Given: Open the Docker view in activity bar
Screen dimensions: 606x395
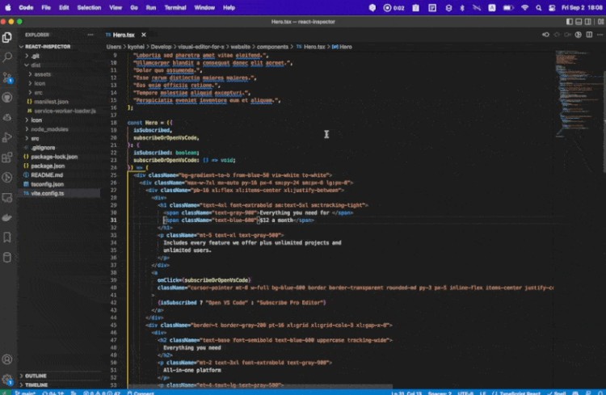Looking at the screenshot, I should tap(7, 217).
